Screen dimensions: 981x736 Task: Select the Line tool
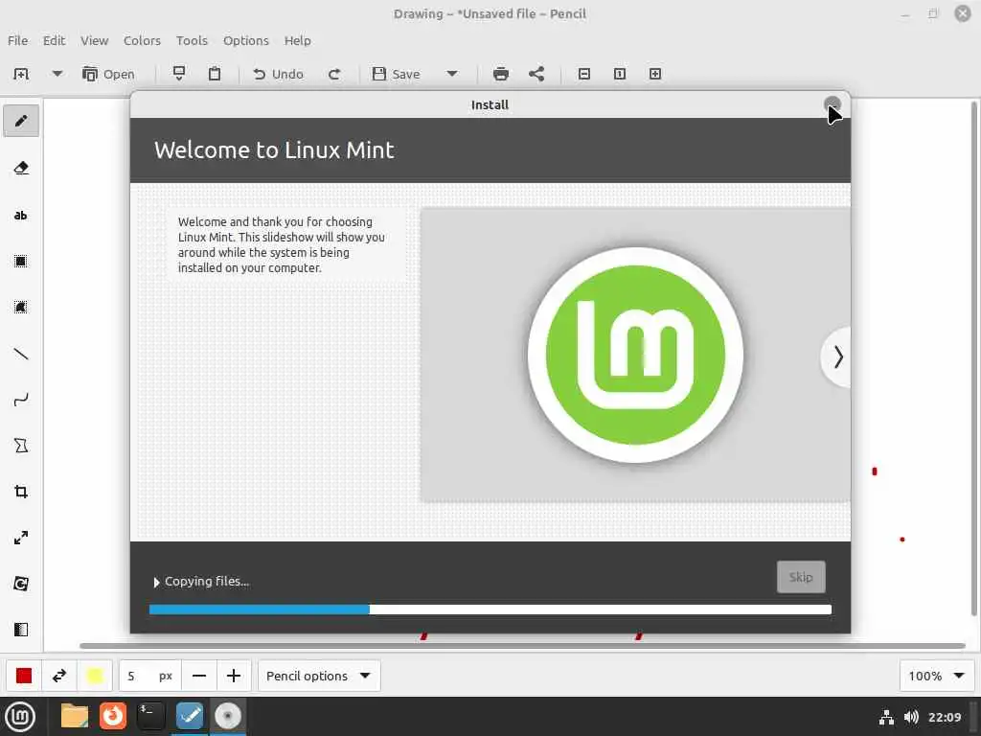(21, 355)
